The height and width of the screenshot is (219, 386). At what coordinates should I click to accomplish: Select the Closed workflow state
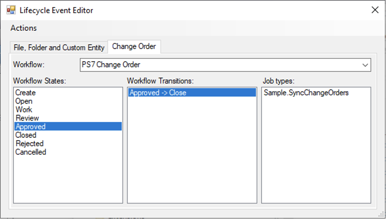coord(26,135)
